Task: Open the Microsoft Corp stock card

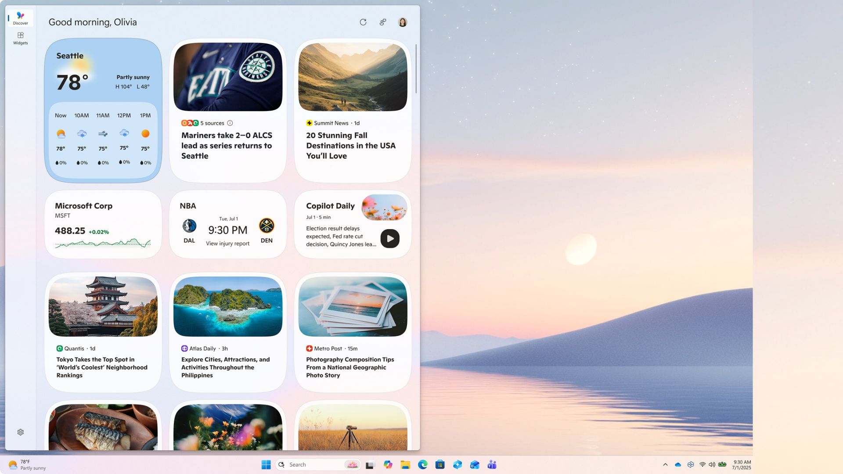Action: pos(103,224)
